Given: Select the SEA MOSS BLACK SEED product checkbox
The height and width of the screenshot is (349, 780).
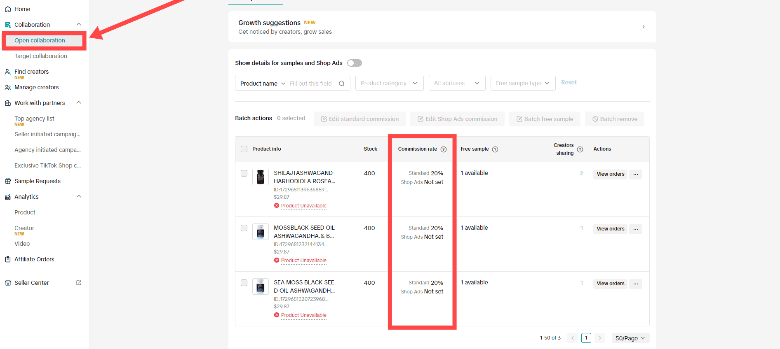Looking at the screenshot, I should click(x=244, y=283).
